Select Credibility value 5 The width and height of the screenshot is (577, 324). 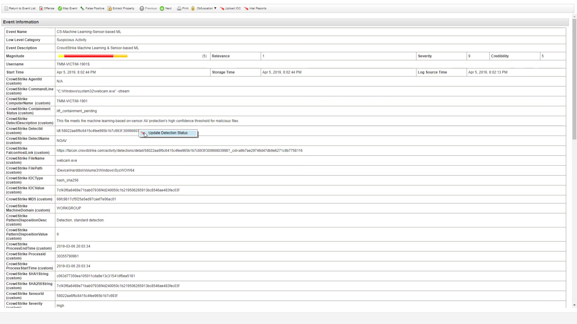tap(542, 56)
